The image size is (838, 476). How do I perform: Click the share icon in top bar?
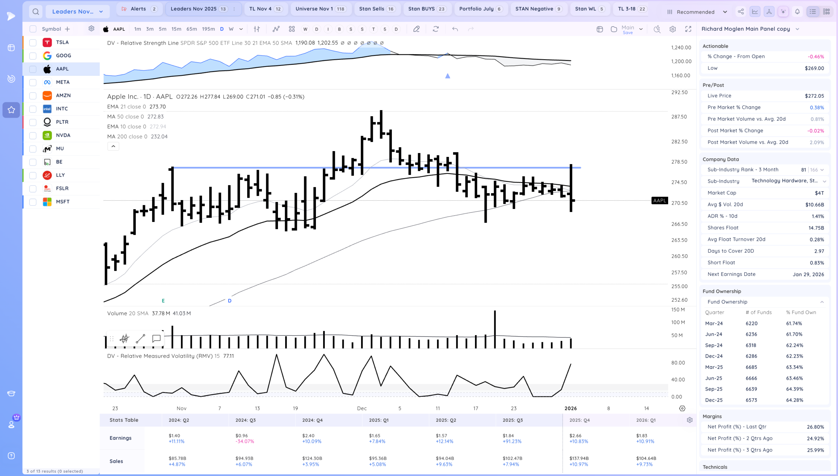click(x=741, y=12)
